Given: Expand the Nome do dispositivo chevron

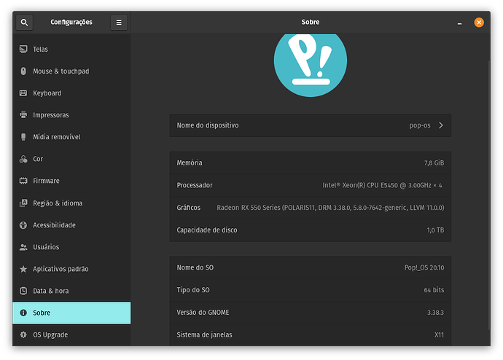Looking at the screenshot, I should (x=440, y=125).
